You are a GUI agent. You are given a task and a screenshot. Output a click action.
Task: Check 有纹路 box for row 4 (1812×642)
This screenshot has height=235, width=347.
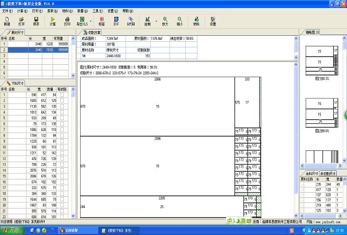click(62, 112)
